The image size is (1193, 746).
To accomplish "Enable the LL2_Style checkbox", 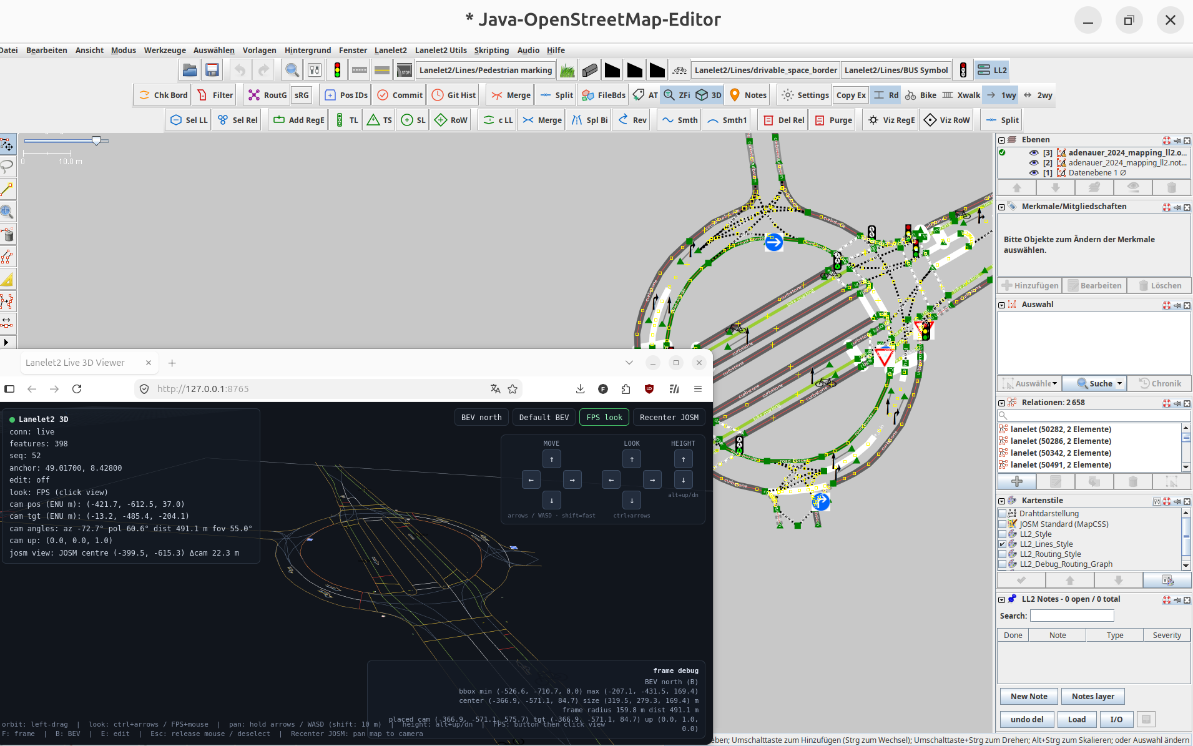I will pos(1002,534).
